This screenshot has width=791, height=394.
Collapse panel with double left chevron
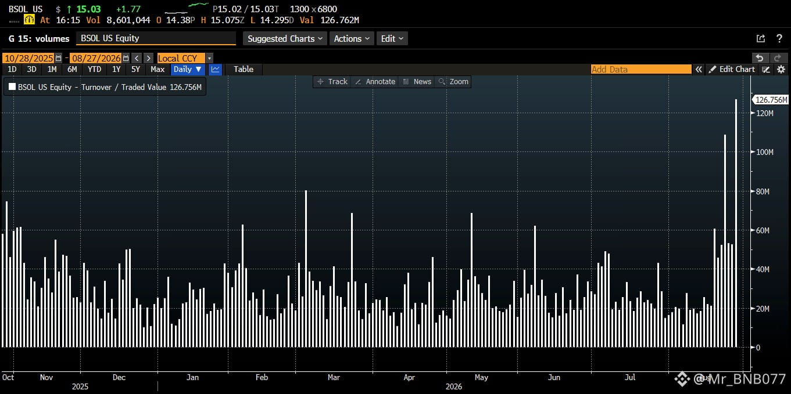pos(699,69)
